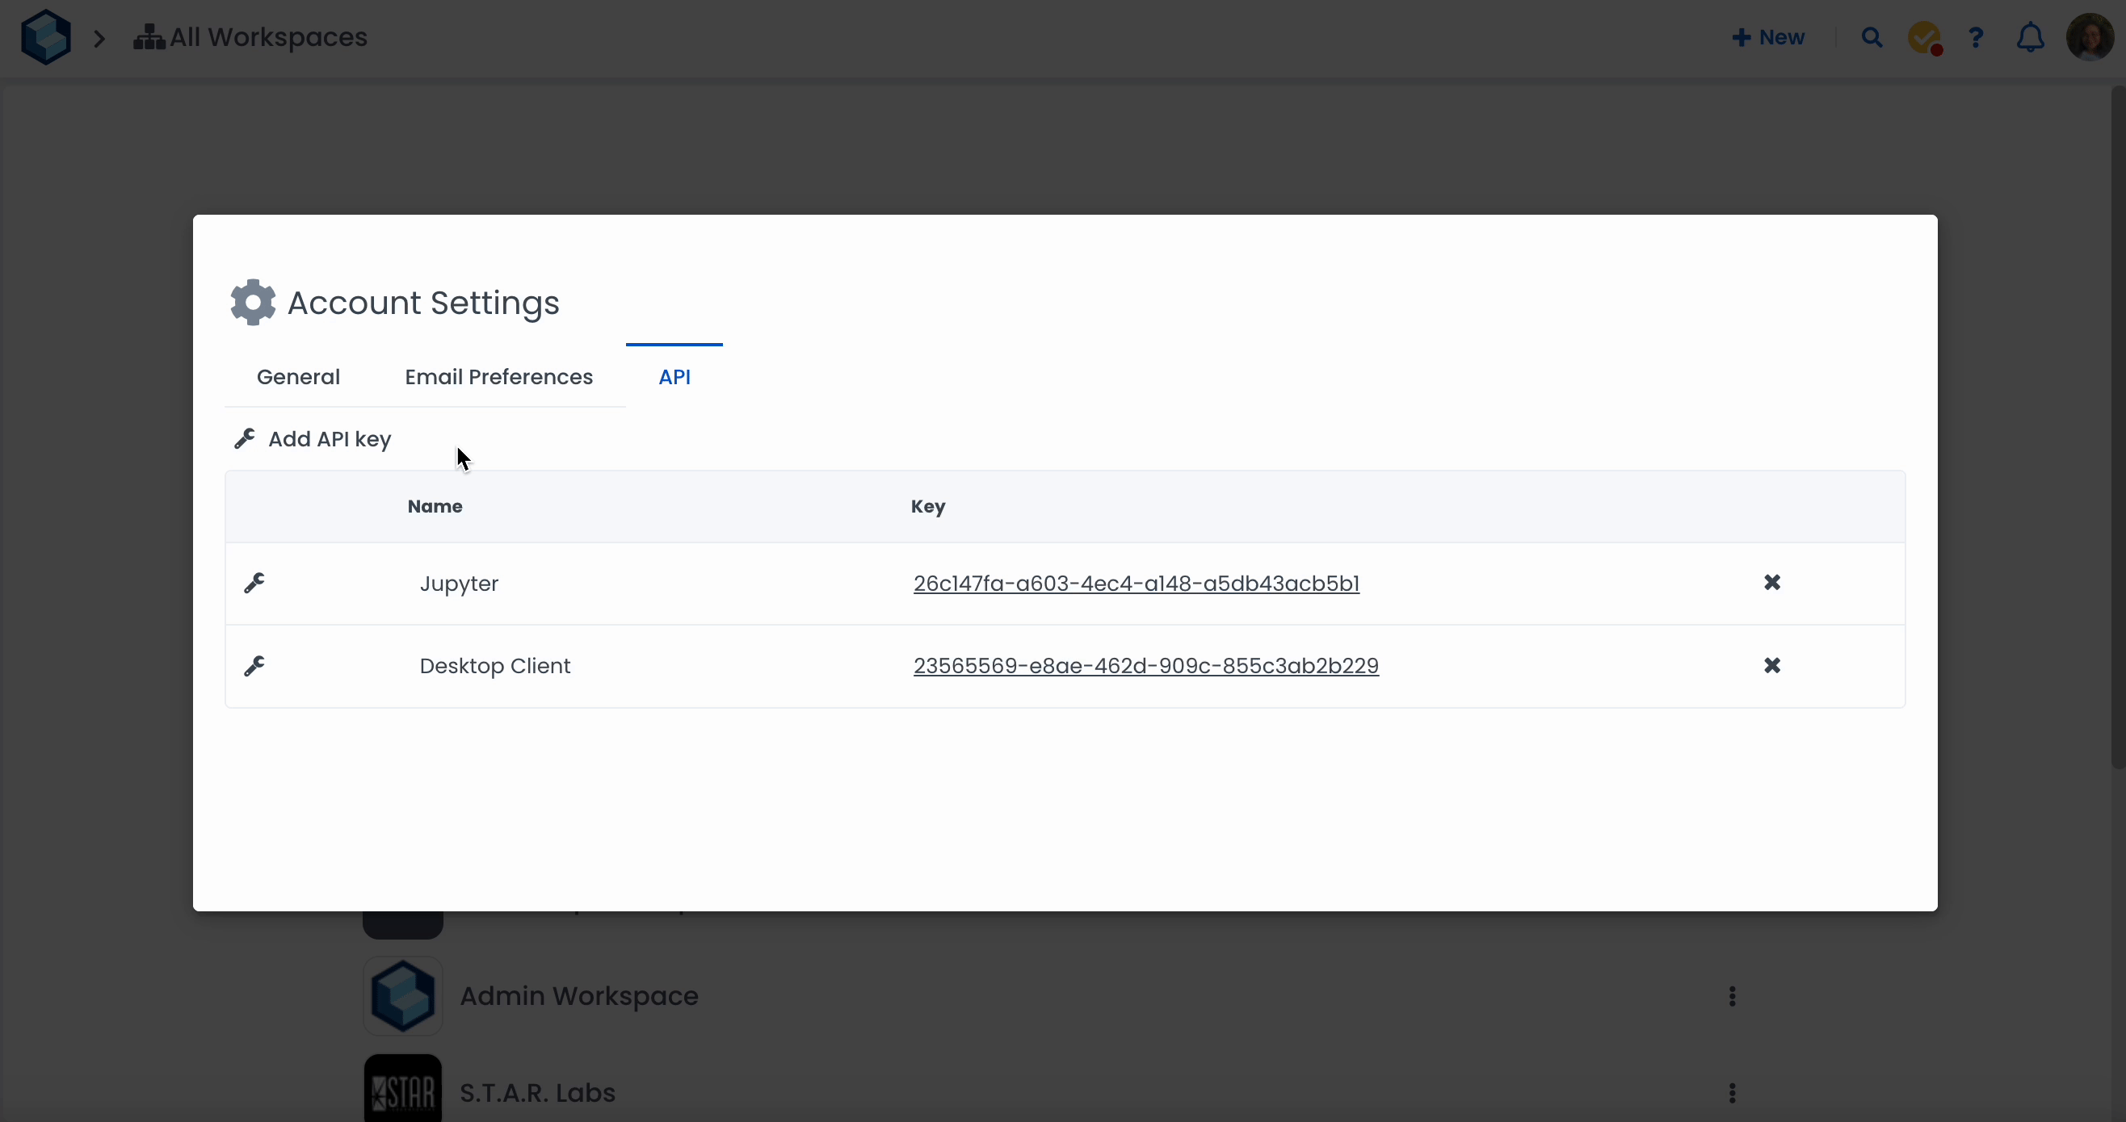
Task: Switch to the Email Preferences tab
Action: point(498,377)
